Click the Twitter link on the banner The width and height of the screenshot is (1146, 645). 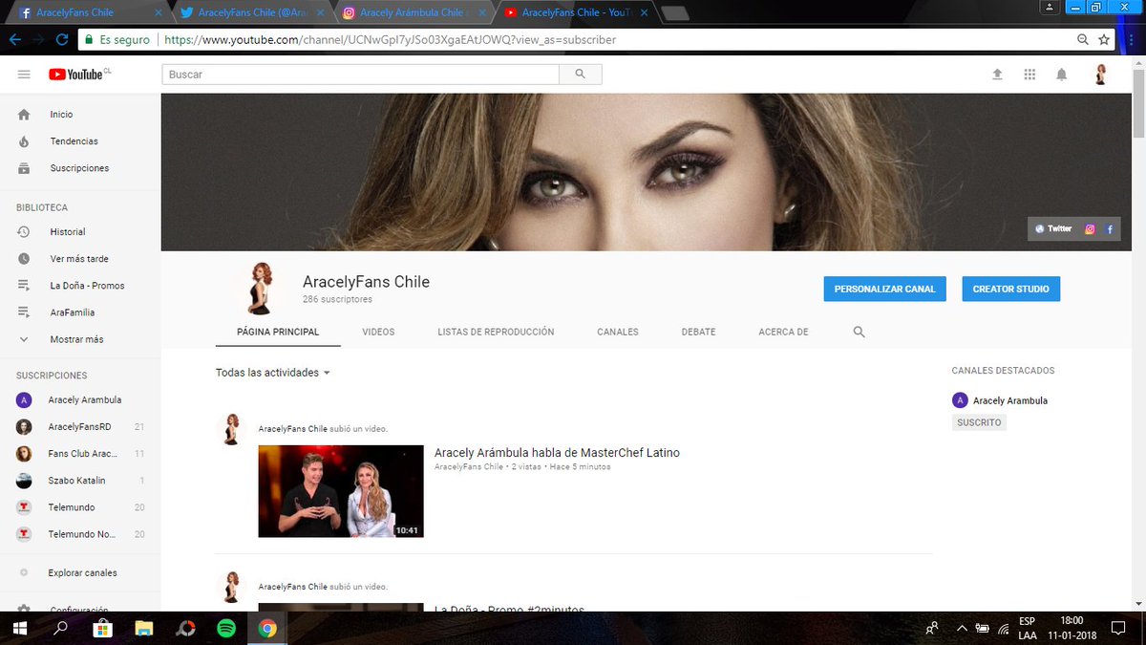[1053, 229]
